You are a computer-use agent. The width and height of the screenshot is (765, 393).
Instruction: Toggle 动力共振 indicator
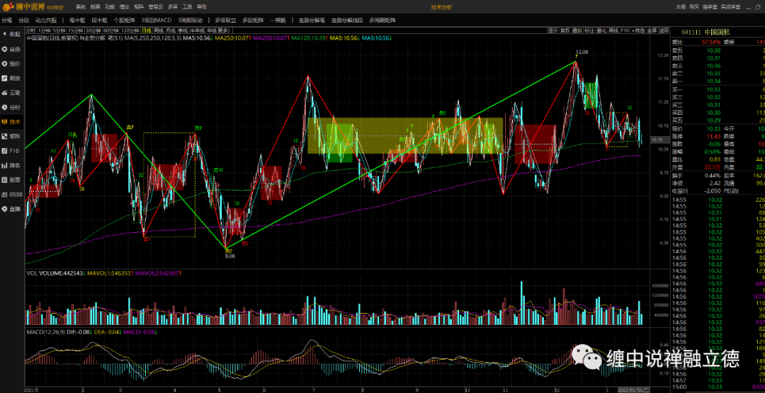click(46, 21)
